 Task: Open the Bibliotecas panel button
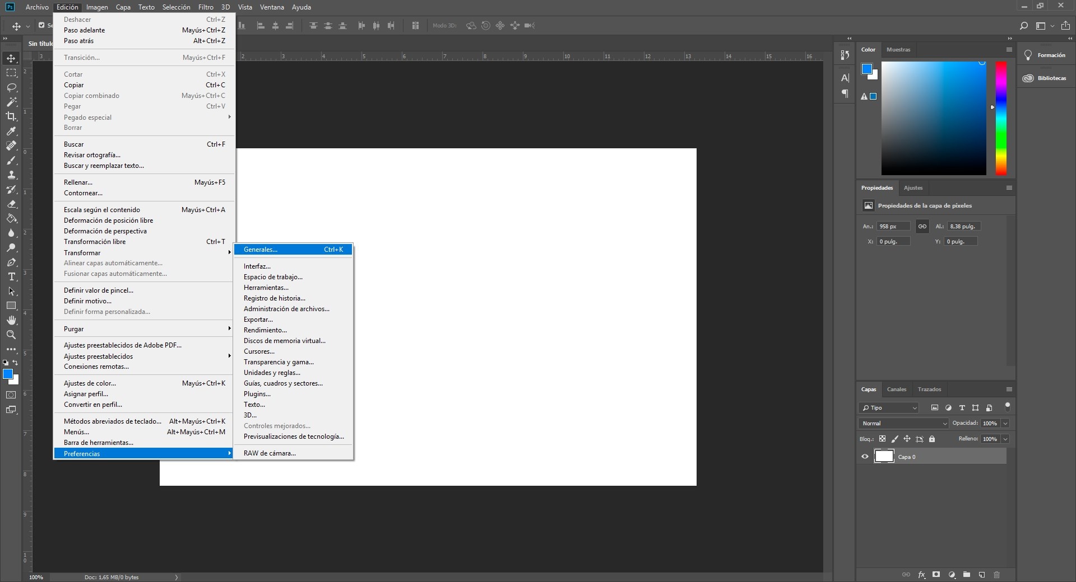1045,78
